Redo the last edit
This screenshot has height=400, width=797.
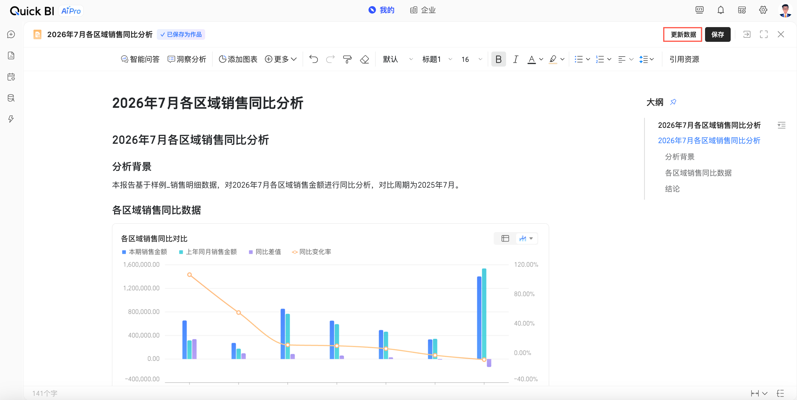pos(330,59)
